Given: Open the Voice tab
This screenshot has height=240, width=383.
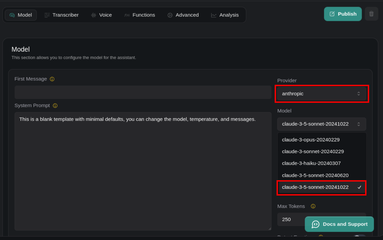Looking at the screenshot, I should click(x=101, y=15).
